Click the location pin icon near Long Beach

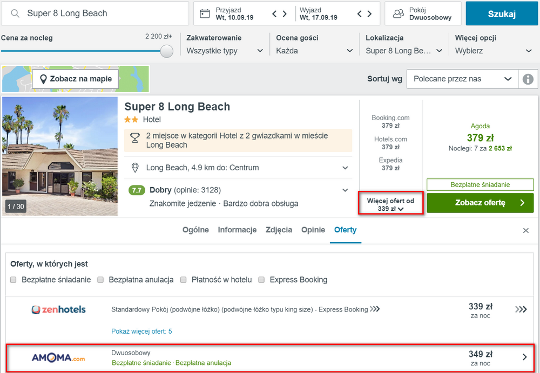(x=135, y=168)
